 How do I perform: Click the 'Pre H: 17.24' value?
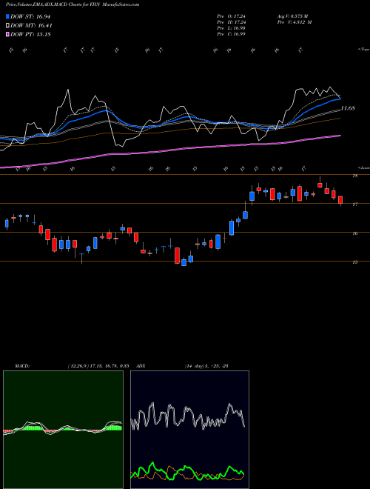click(231, 22)
